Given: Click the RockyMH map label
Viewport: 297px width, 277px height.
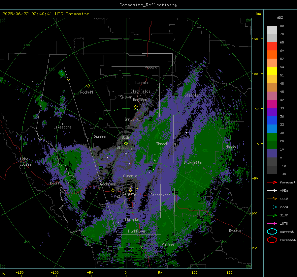Looking at the screenshot, I should click(x=87, y=92).
